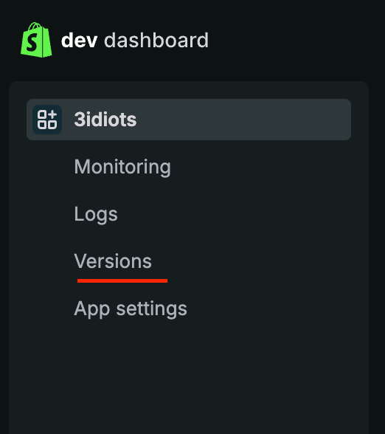Click the 3idiots app grid icon
Image resolution: width=385 pixels, height=434 pixels.
click(x=47, y=120)
